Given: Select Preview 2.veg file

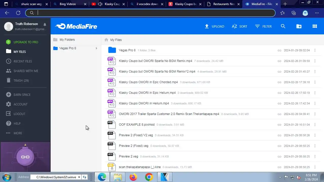Looking at the screenshot, I should tap(128, 156).
